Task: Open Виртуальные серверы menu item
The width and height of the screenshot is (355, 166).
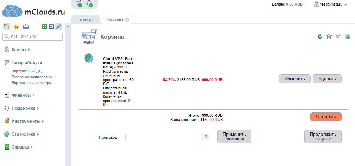Action: 32,83
